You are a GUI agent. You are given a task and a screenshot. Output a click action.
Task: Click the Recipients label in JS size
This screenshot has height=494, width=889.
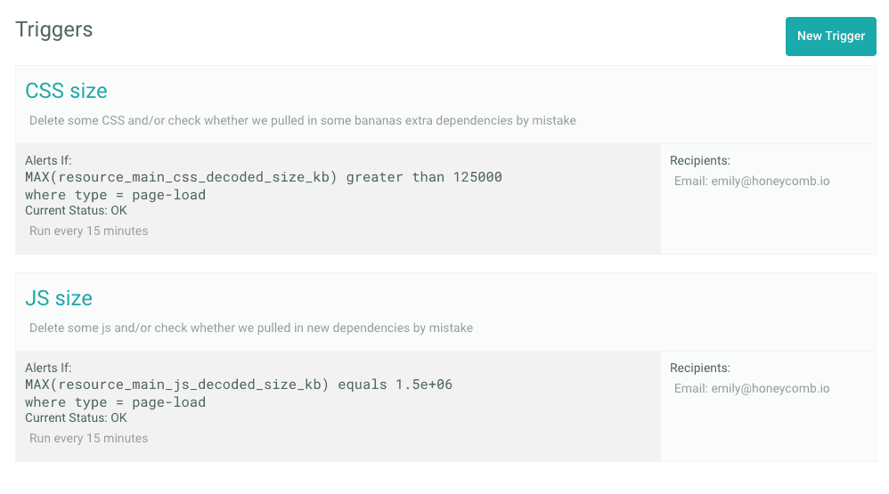699,368
